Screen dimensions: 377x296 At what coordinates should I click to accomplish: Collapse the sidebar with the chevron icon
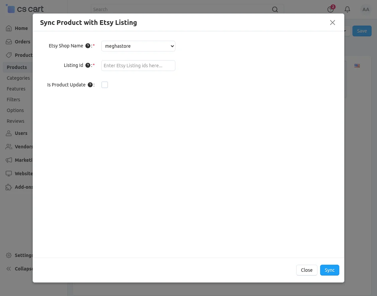pos(9,269)
